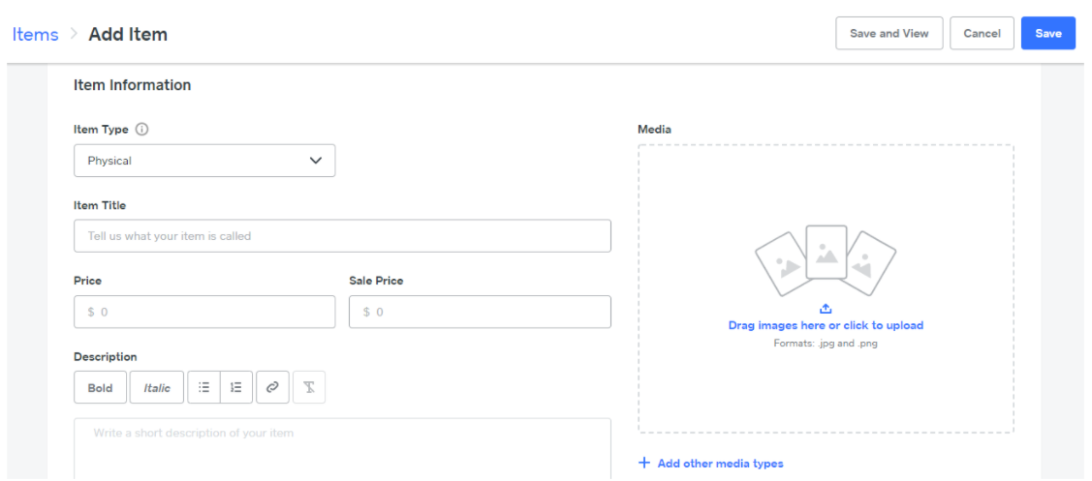1092x481 pixels.
Task: Click the Item Type info icon
Action: coord(142,130)
